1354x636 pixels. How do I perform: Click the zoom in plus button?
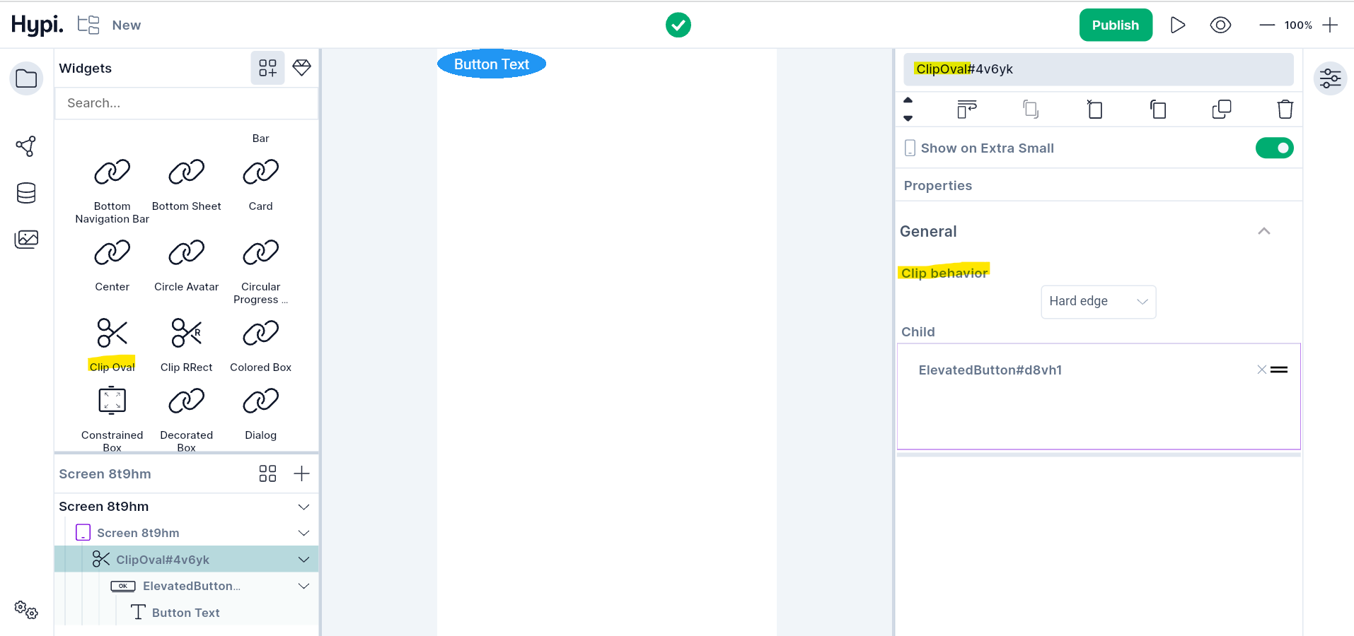click(1330, 25)
